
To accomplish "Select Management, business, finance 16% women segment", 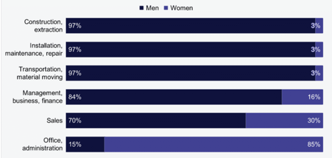I will point(302,97).
